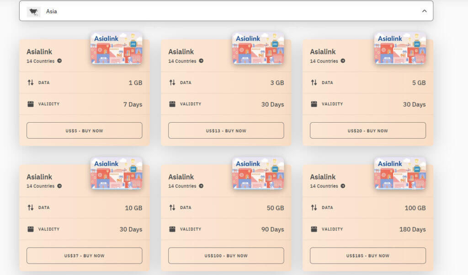Select the '180 Days' validity value

[x=413, y=229]
